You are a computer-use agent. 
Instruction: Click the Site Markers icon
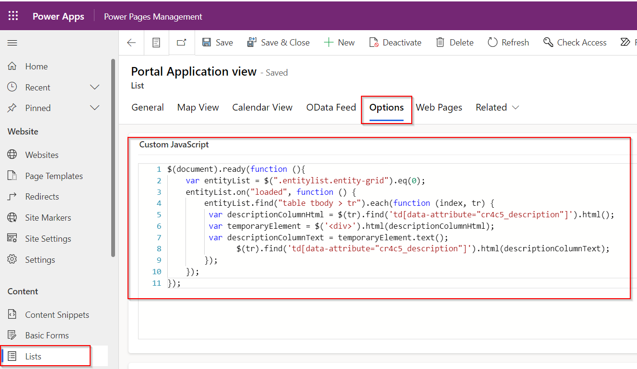coord(12,218)
